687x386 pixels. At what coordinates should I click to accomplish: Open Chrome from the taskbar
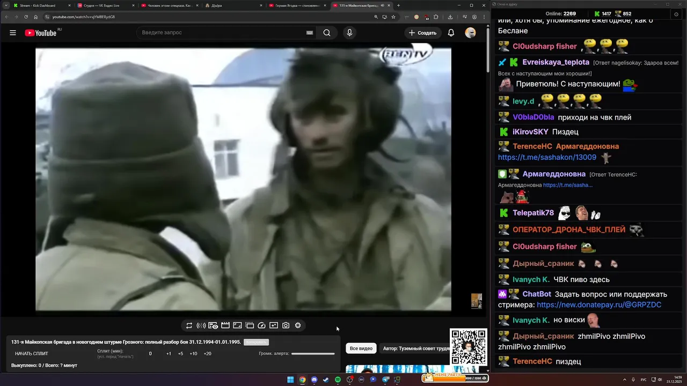(302, 380)
